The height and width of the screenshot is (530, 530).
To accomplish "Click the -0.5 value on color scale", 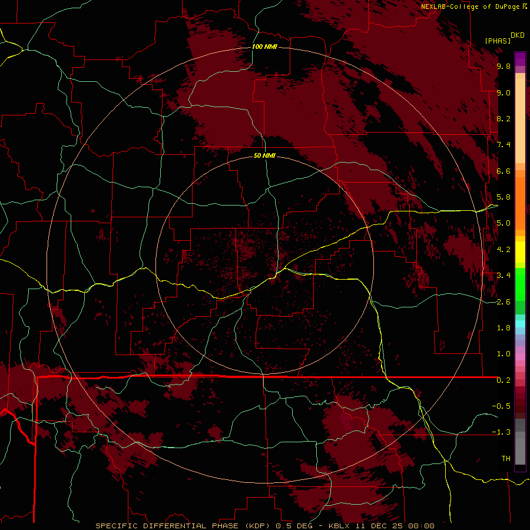I will pyautogui.click(x=501, y=406).
